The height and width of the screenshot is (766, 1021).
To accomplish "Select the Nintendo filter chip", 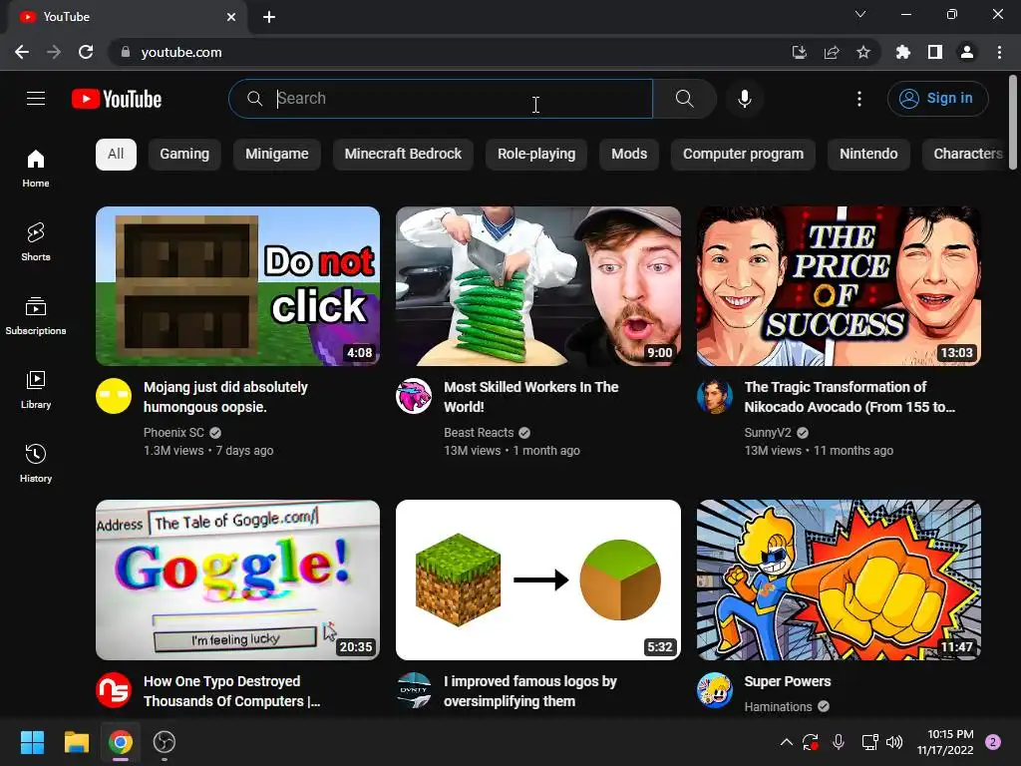I will (868, 155).
